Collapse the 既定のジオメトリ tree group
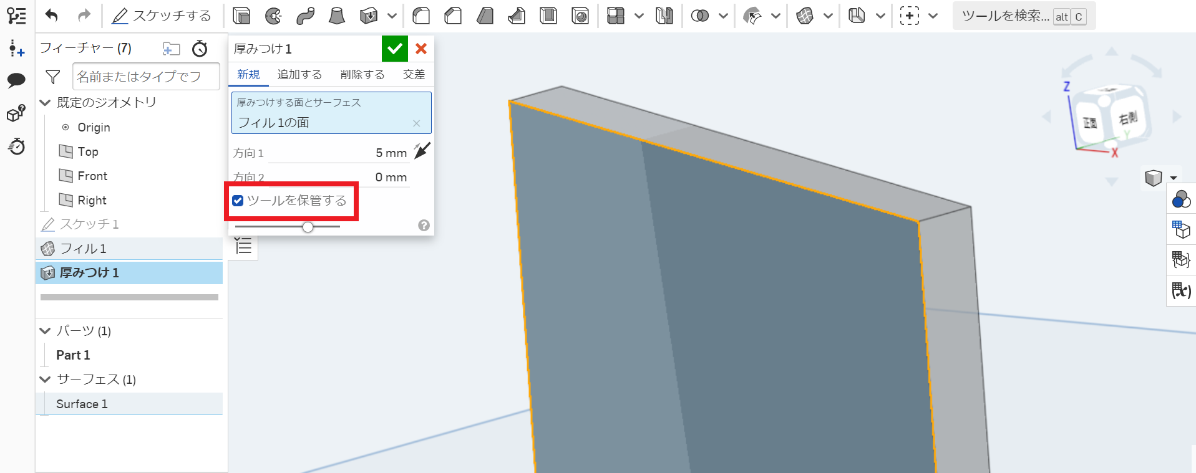This screenshot has height=473, width=1196. [45, 103]
